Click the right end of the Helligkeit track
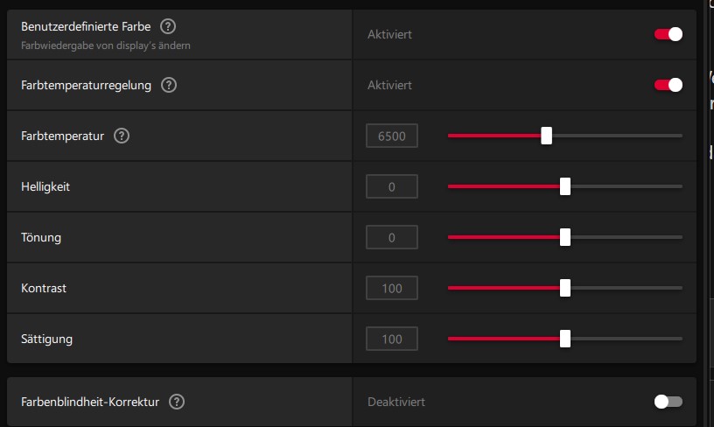Screen dimensions: 714x427 click(x=679, y=186)
